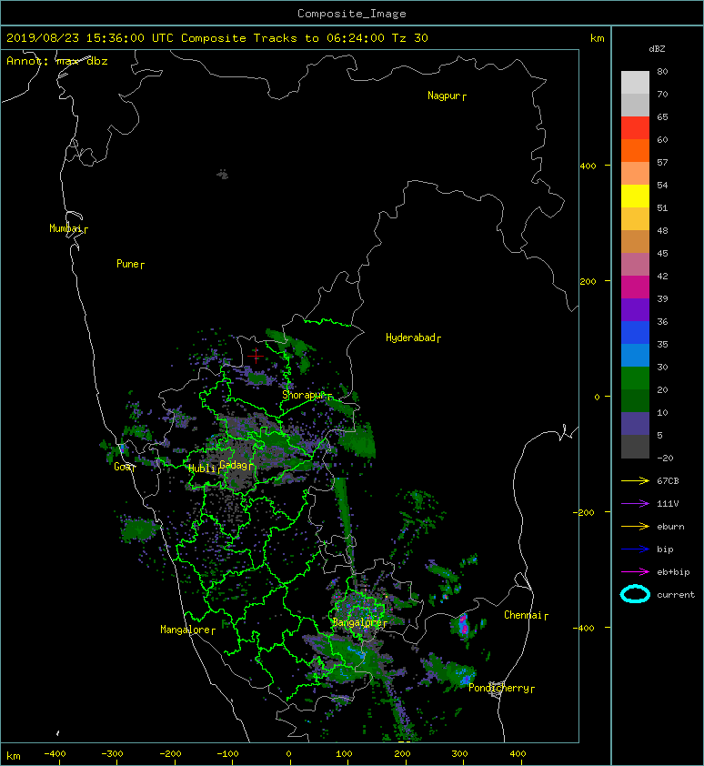Click the -400 km bottom axis tick label
Image resolution: width=704 pixels, height=766 pixels.
point(55,754)
